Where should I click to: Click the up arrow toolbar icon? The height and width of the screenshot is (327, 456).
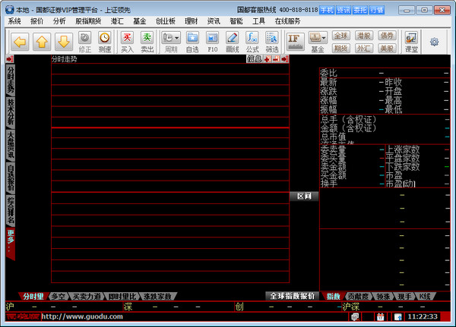42,40
